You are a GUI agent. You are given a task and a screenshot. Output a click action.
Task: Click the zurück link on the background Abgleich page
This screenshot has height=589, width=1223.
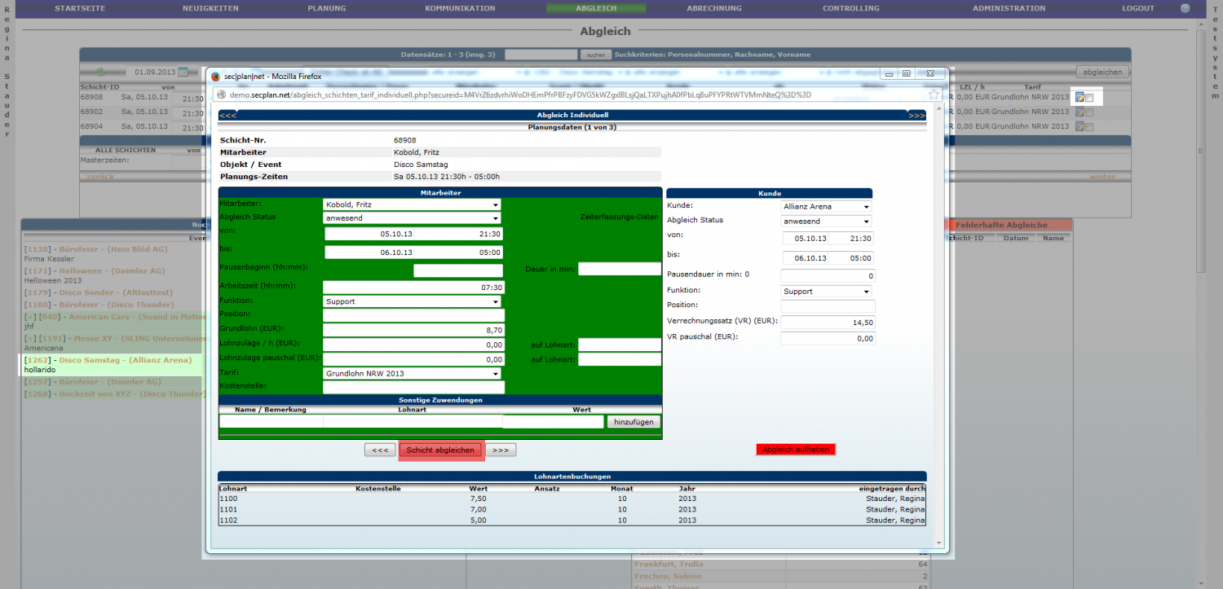click(100, 176)
